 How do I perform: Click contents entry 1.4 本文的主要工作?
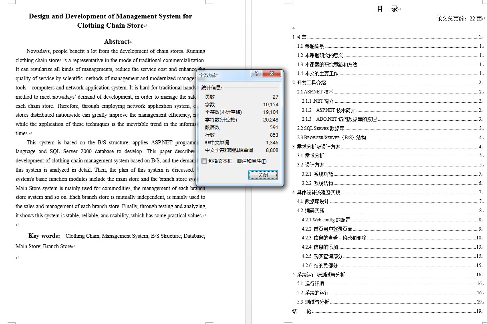[x=389, y=73]
